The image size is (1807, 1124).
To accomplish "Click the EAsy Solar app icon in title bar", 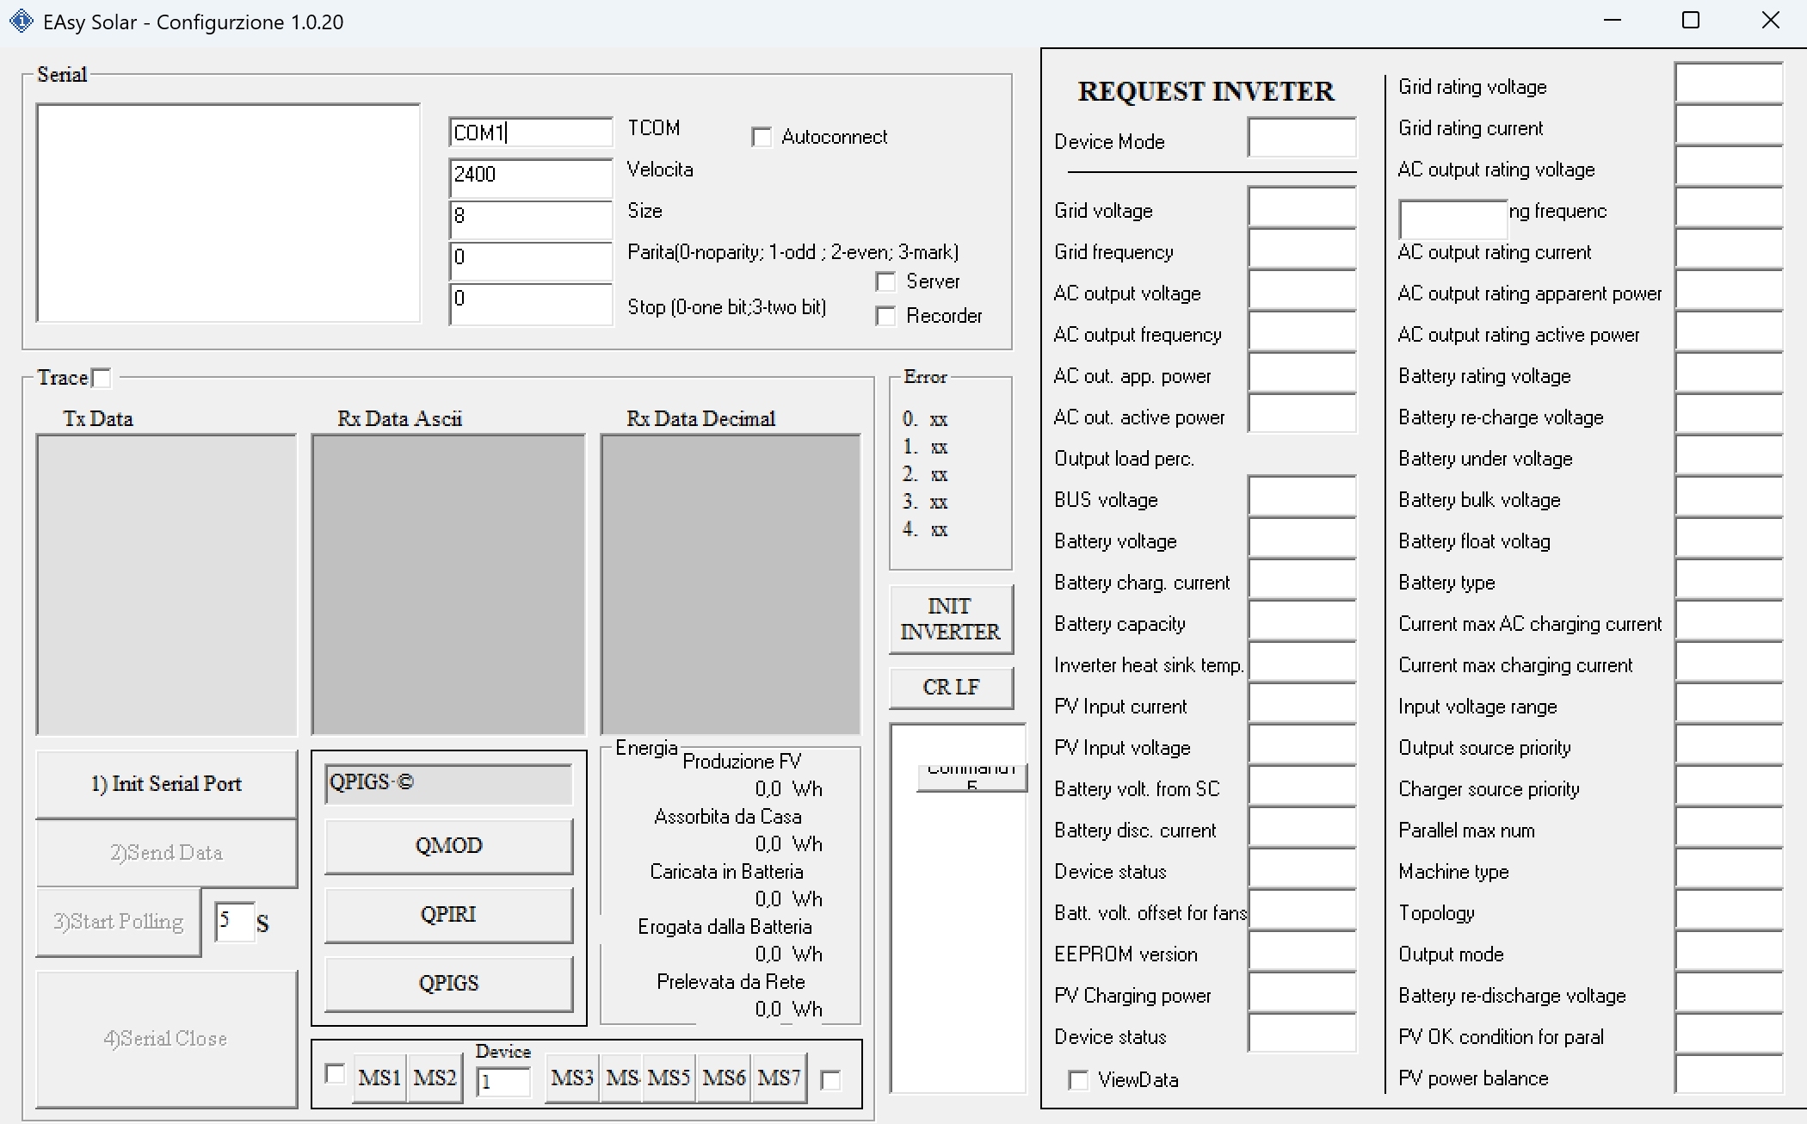I will click(21, 22).
